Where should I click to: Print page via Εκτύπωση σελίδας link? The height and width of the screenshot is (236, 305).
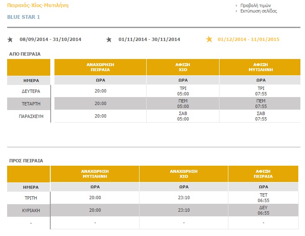258,11
